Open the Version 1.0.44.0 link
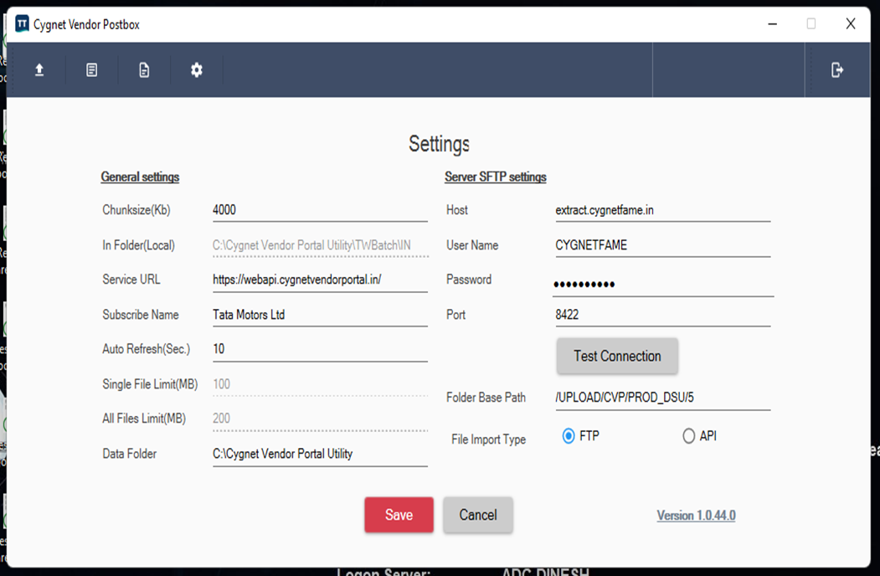880x576 pixels. coord(696,516)
